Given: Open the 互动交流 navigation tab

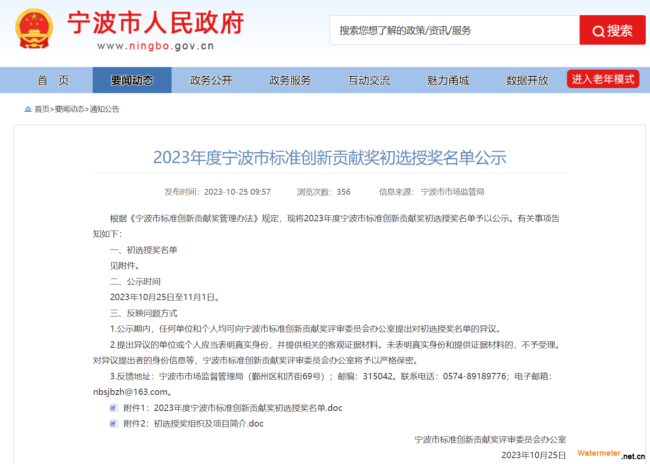Looking at the screenshot, I should click(x=369, y=80).
